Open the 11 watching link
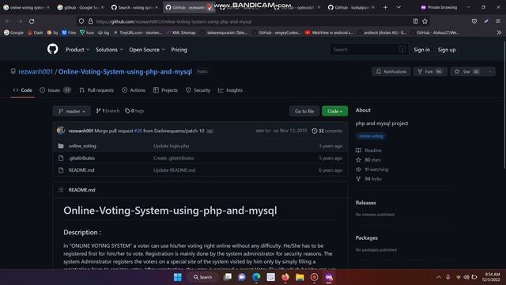The height and width of the screenshot is (285, 506). tap(372, 169)
